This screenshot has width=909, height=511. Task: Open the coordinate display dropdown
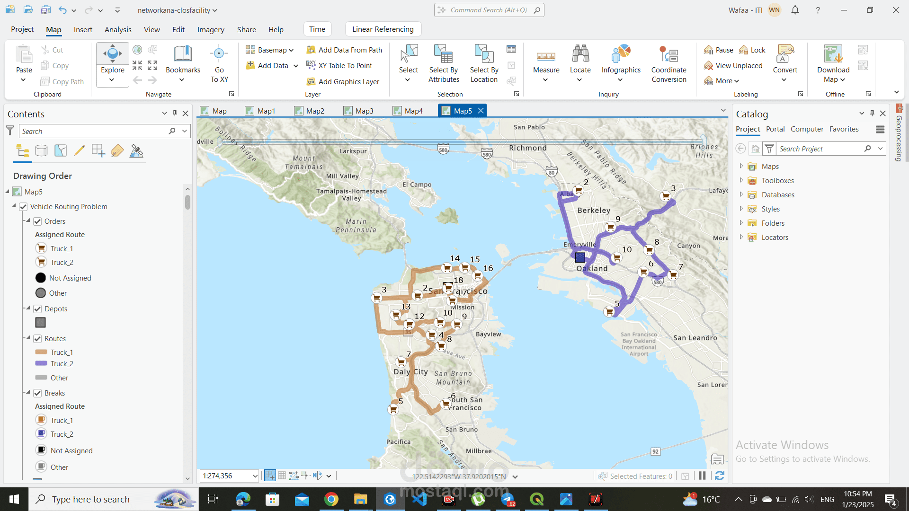(x=515, y=476)
